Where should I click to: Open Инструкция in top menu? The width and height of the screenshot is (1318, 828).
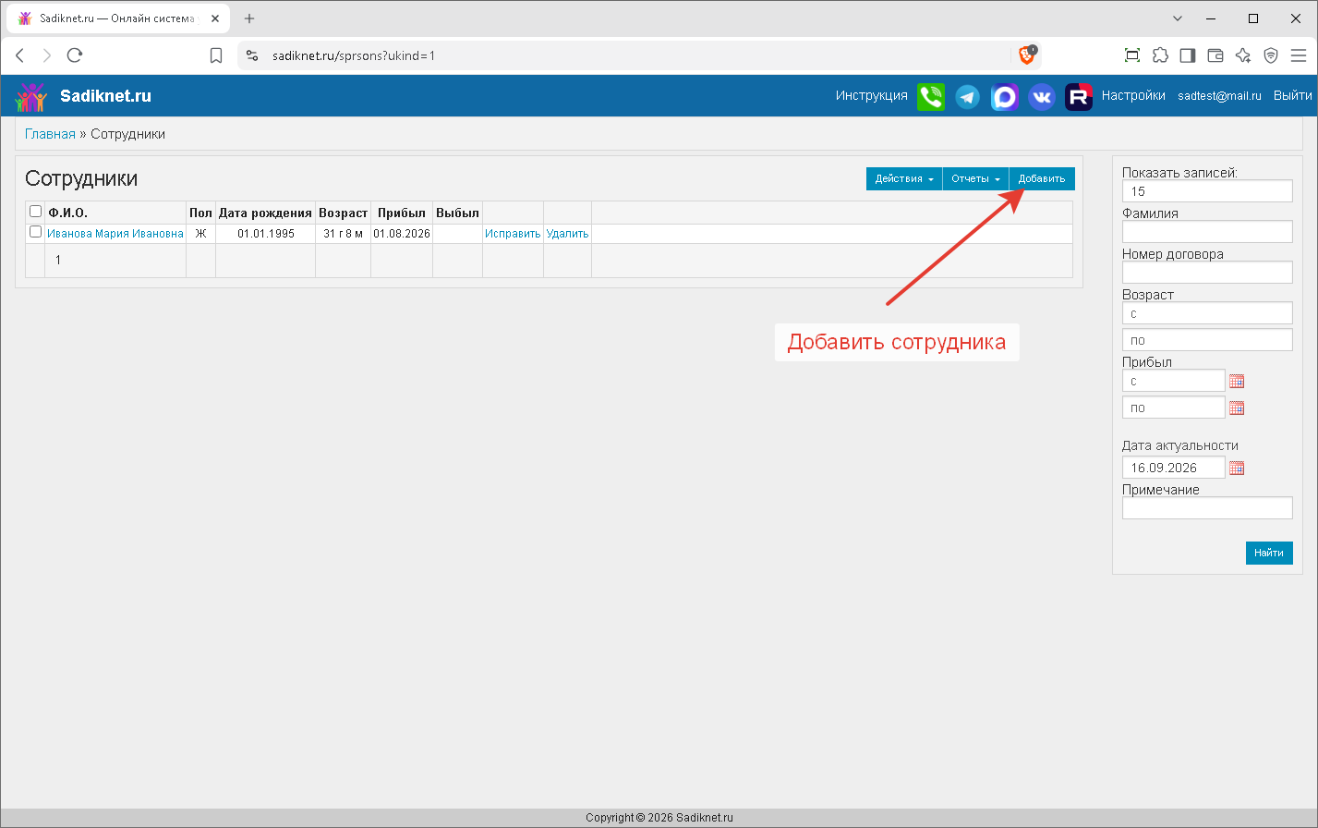point(872,96)
